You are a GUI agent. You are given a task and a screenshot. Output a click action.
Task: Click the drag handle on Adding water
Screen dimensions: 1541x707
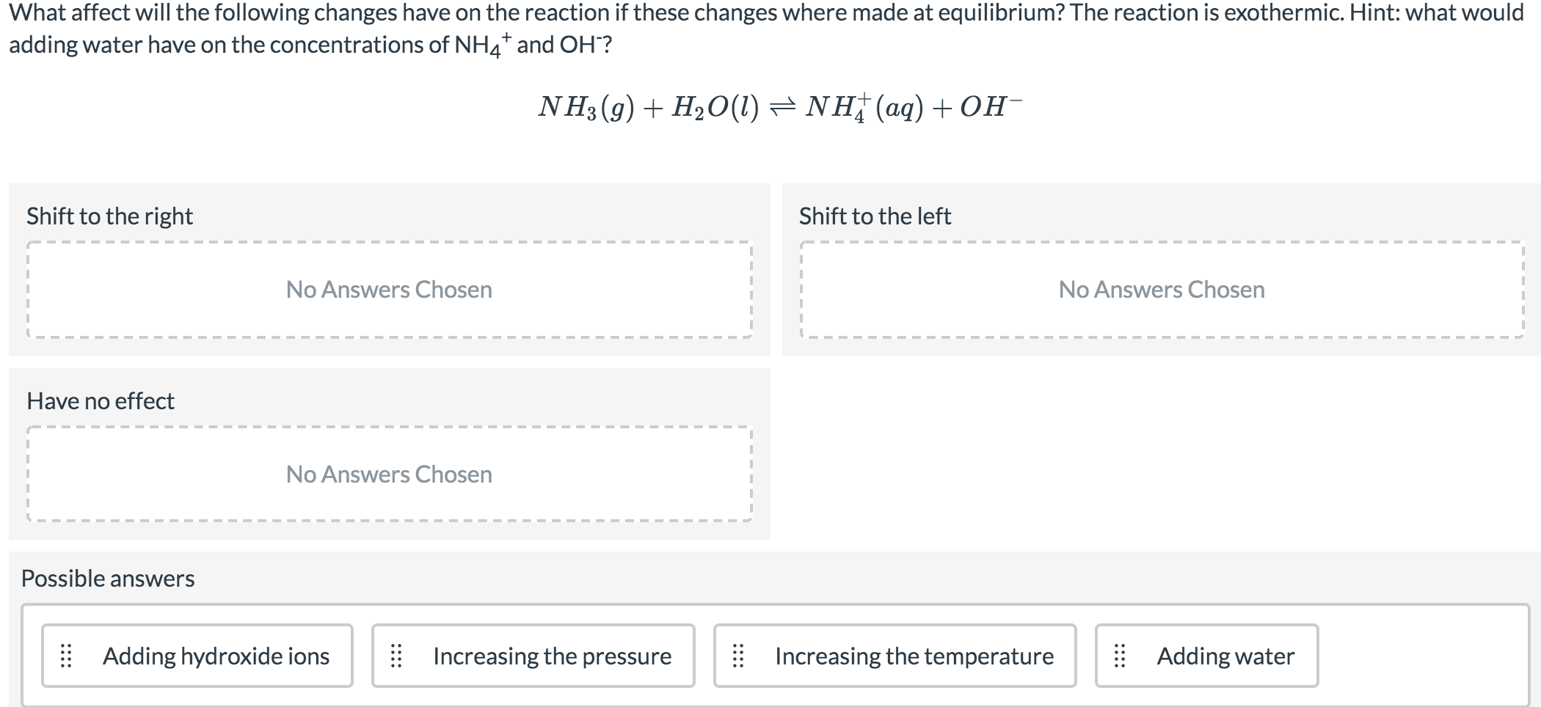(1121, 656)
